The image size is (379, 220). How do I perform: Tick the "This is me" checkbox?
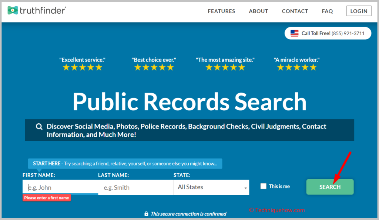pos(263,186)
